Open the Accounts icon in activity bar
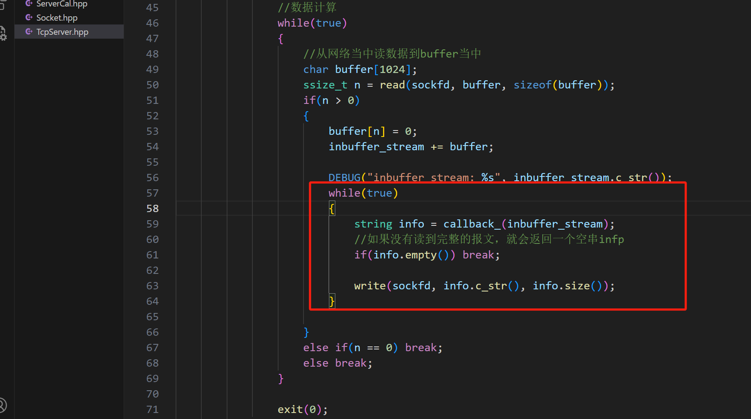The image size is (751, 419). click(3, 405)
